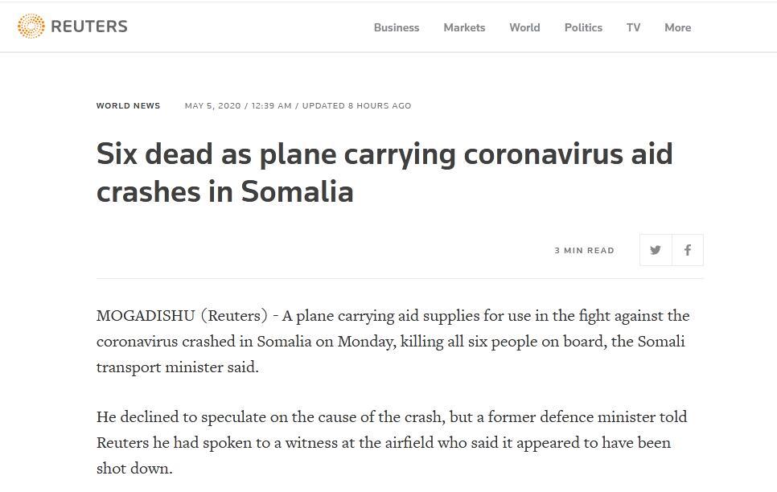Switch to the TV section
The height and width of the screenshot is (492, 777).
click(634, 27)
